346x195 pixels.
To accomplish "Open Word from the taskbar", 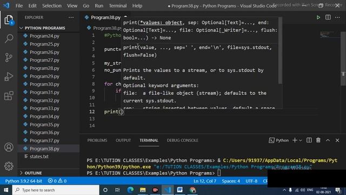I will [180, 190].
